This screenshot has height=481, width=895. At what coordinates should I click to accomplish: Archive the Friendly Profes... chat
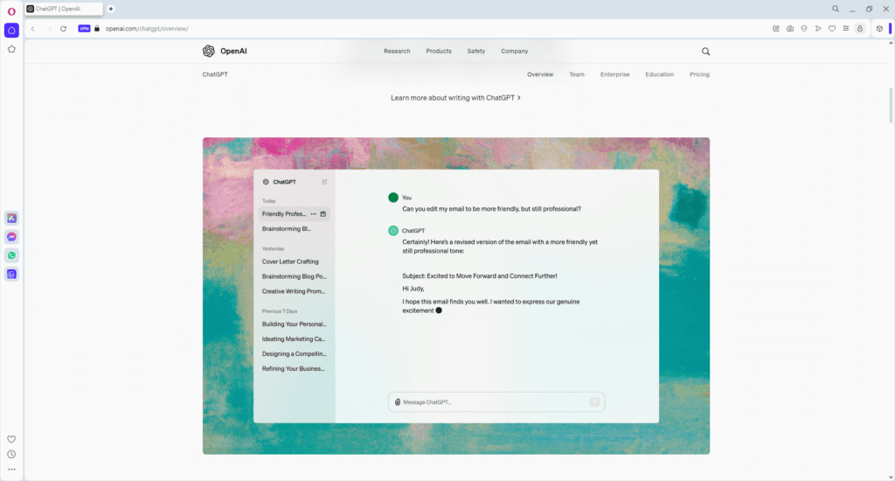pyautogui.click(x=323, y=213)
